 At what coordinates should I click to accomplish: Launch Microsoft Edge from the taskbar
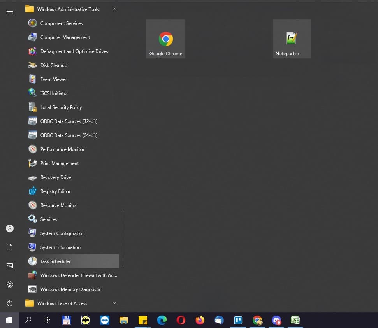[162, 320]
